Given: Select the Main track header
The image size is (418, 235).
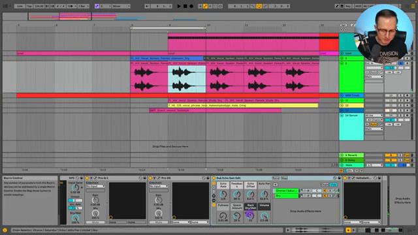Looking at the screenshot, I should tap(351, 165).
